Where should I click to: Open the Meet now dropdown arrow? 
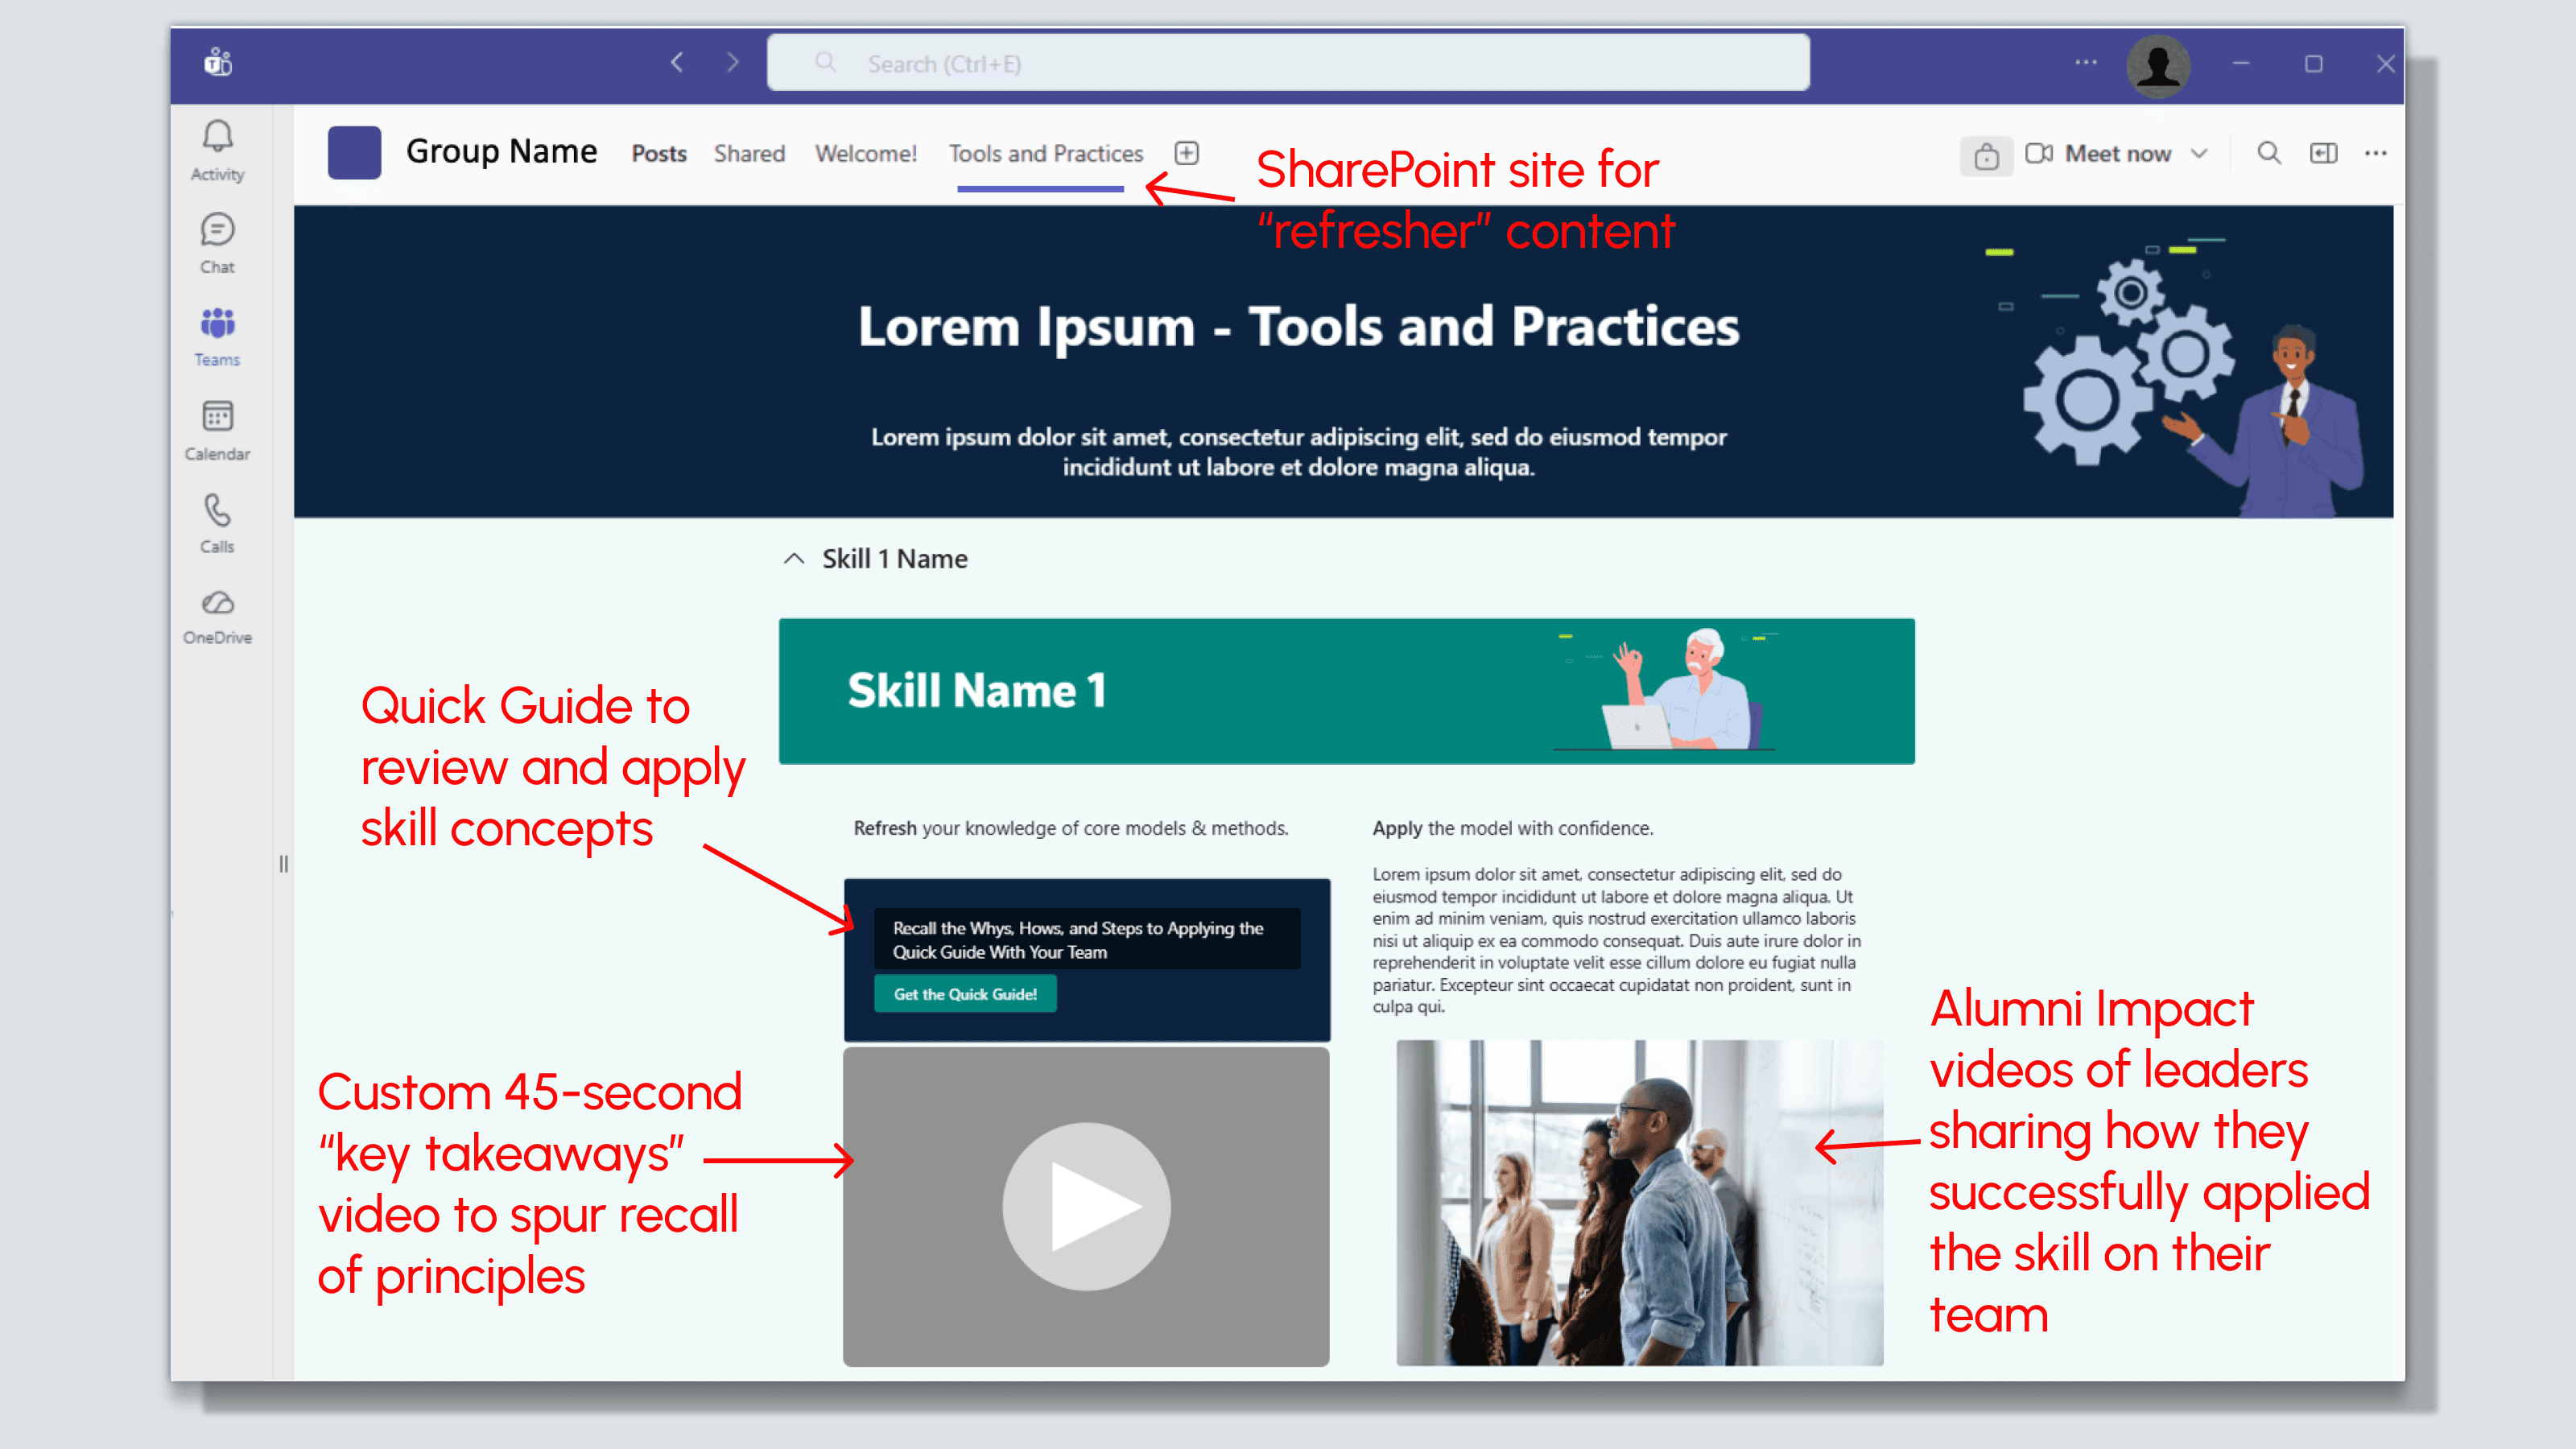pos(2199,153)
